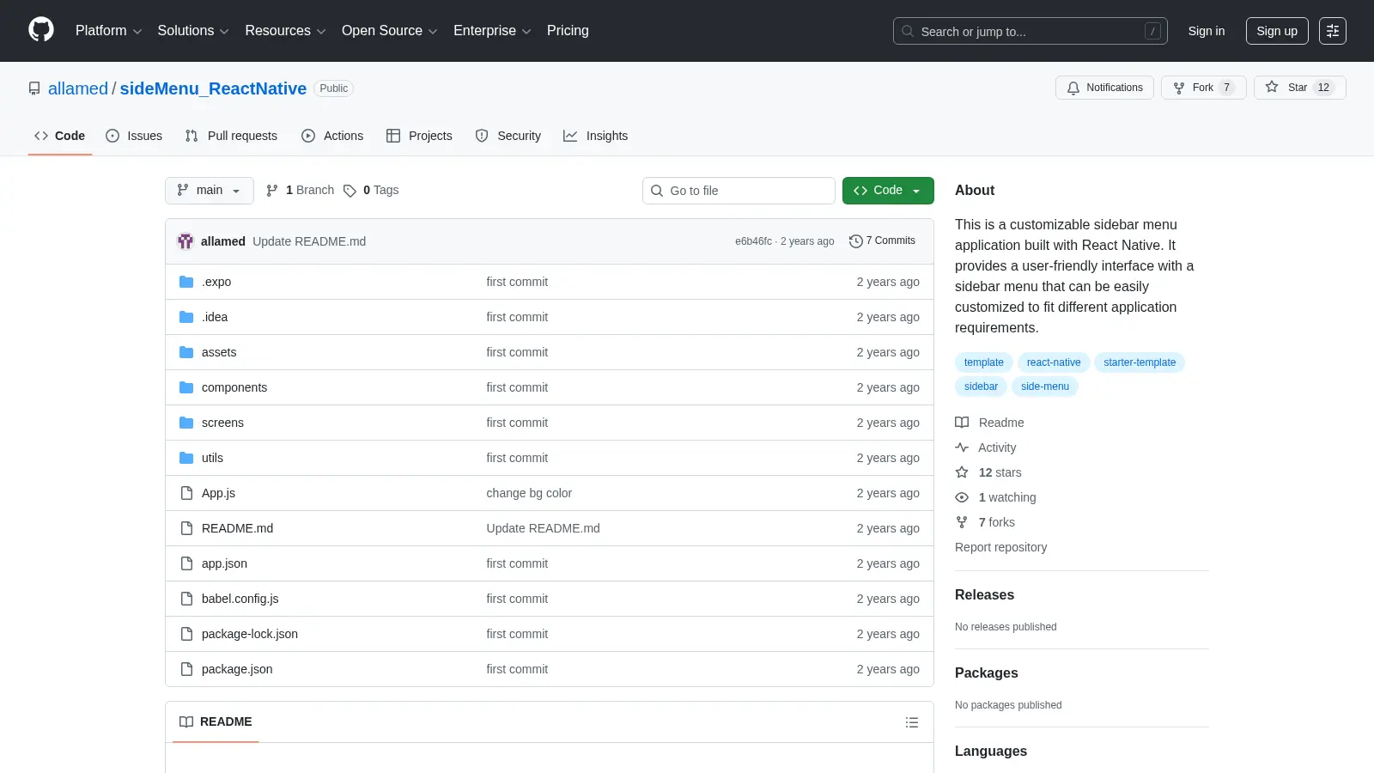Open the Pull requests tab
Image resolution: width=1374 pixels, height=773 pixels.
pos(231,136)
